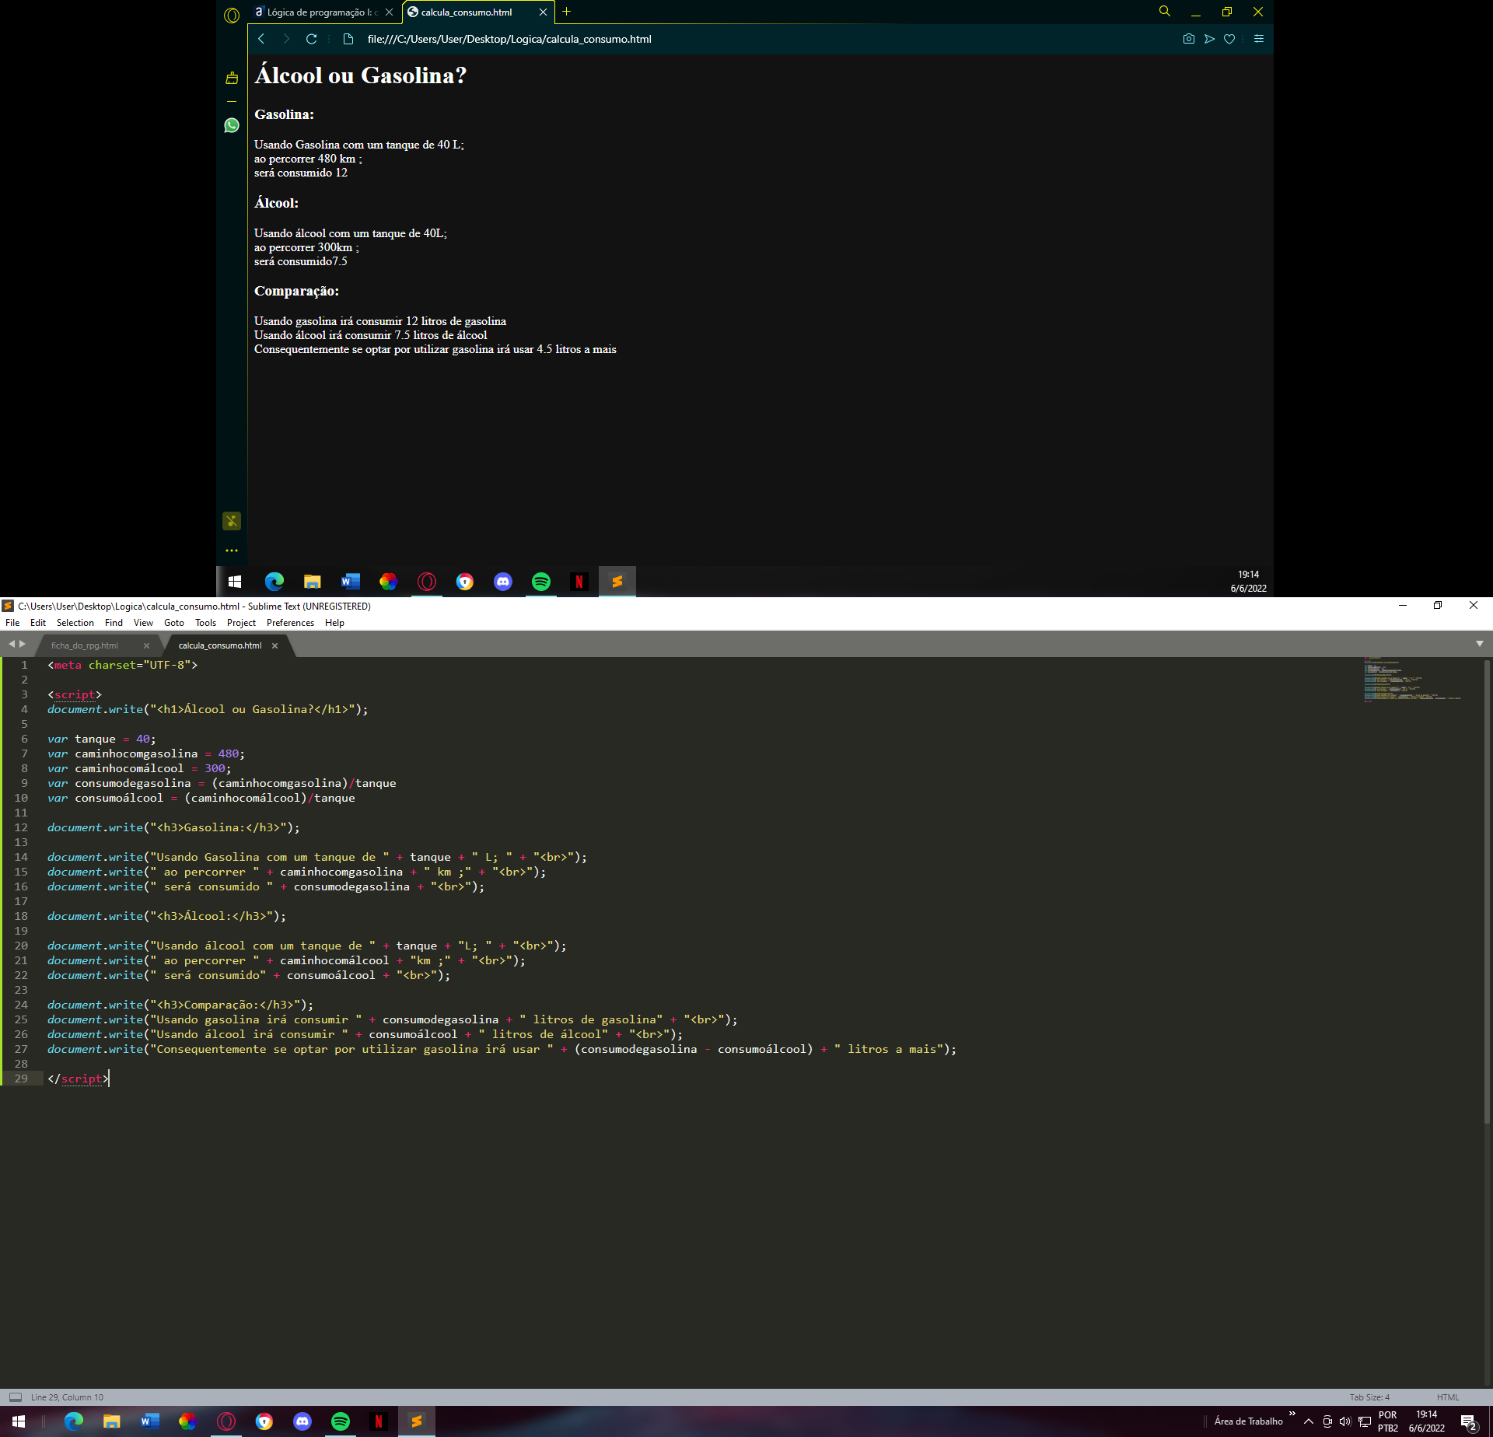1493x1437 pixels.
Task: Click the Opera address bar URL
Action: pyautogui.click(x=509, y=39)
